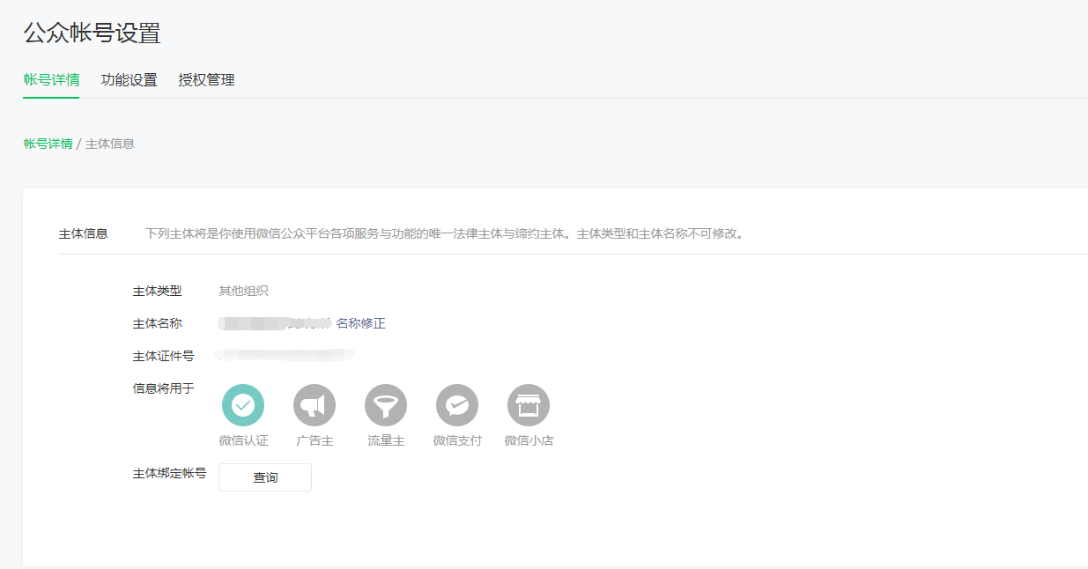This screenshot has height=569, width=1088.
Task: Click the 微信支付 icon
Action: click(457, 405)
